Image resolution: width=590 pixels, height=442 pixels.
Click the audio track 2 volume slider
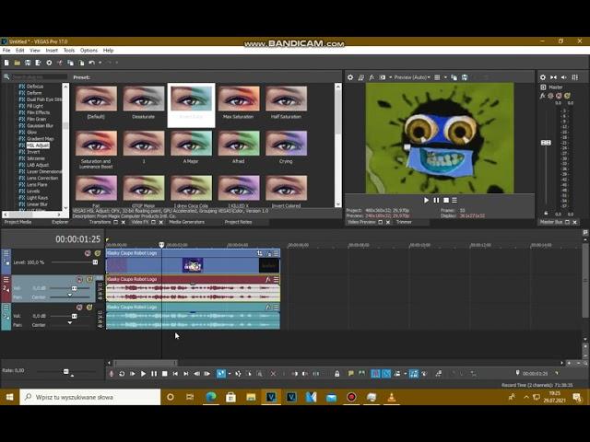(x=74, y=288)
